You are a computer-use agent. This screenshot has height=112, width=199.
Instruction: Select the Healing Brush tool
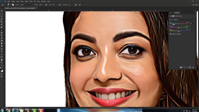point(2,27)
